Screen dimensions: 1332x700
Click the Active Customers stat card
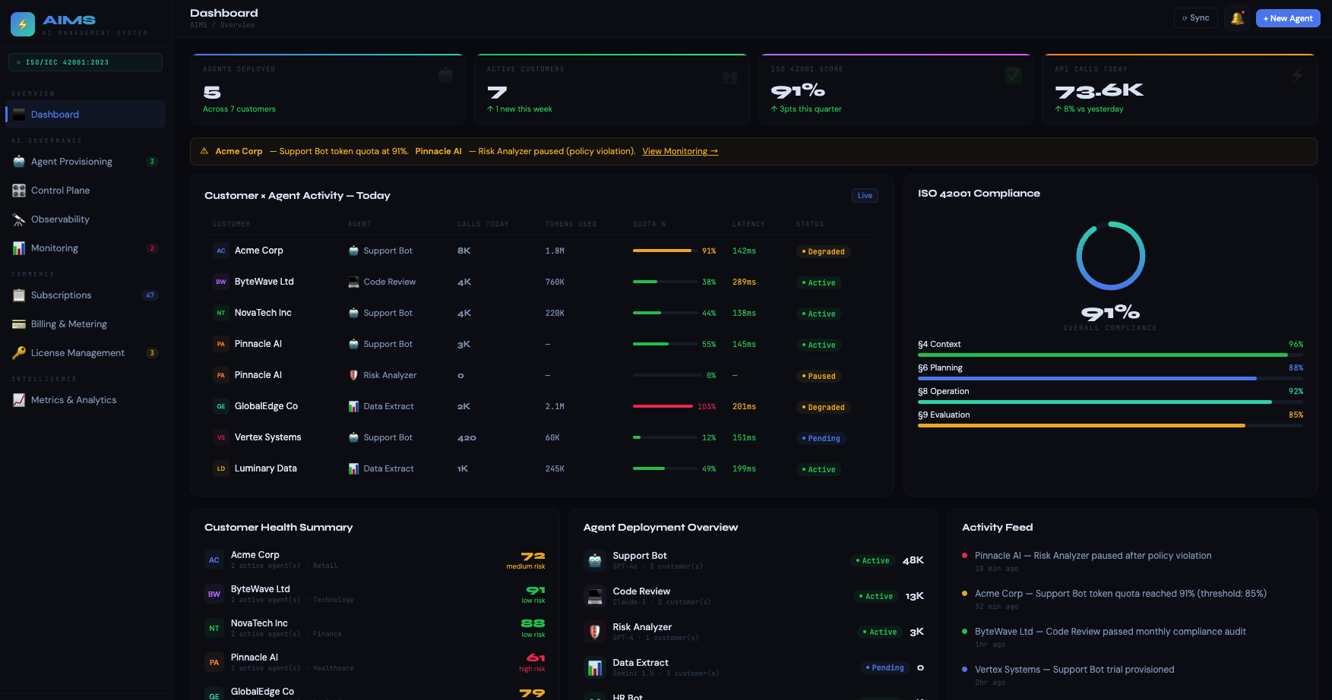[x=612, y=90]
